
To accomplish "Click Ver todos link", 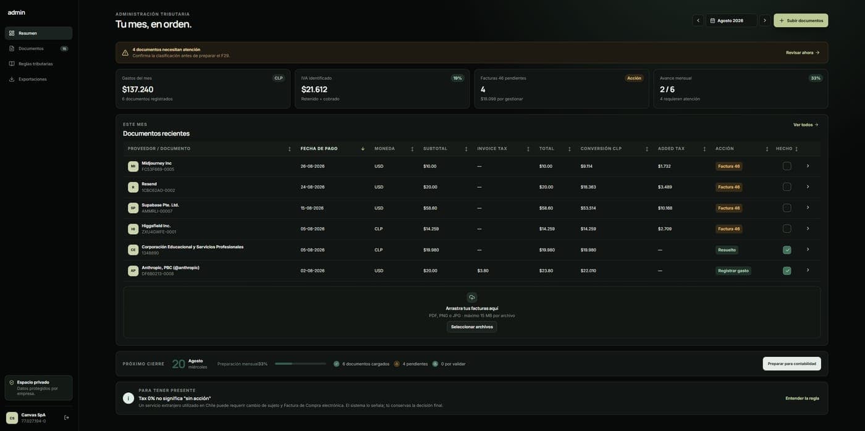I will [806, 125].
